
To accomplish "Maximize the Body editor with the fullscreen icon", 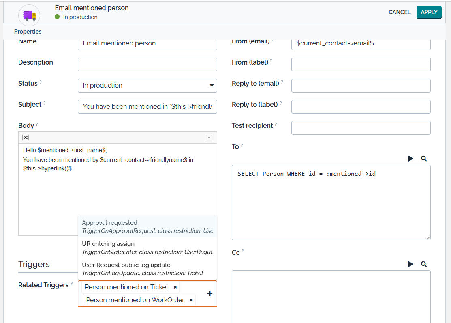I will 25,138.
